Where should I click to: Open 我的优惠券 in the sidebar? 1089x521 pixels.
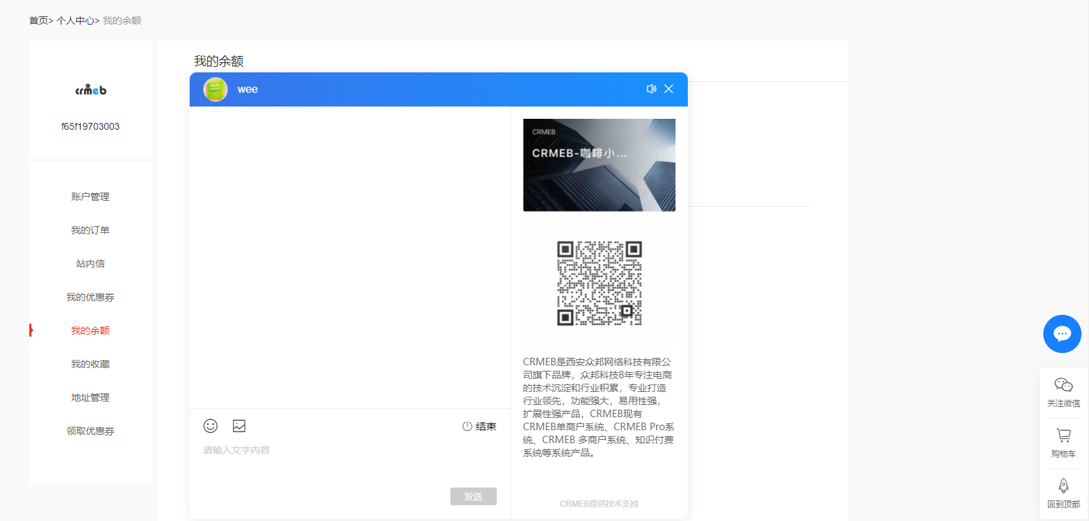coord(90,297)
